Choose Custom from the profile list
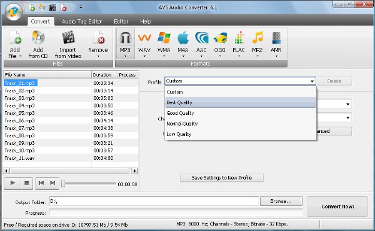This screenshot has height=231, width=375. coord(241,92)
